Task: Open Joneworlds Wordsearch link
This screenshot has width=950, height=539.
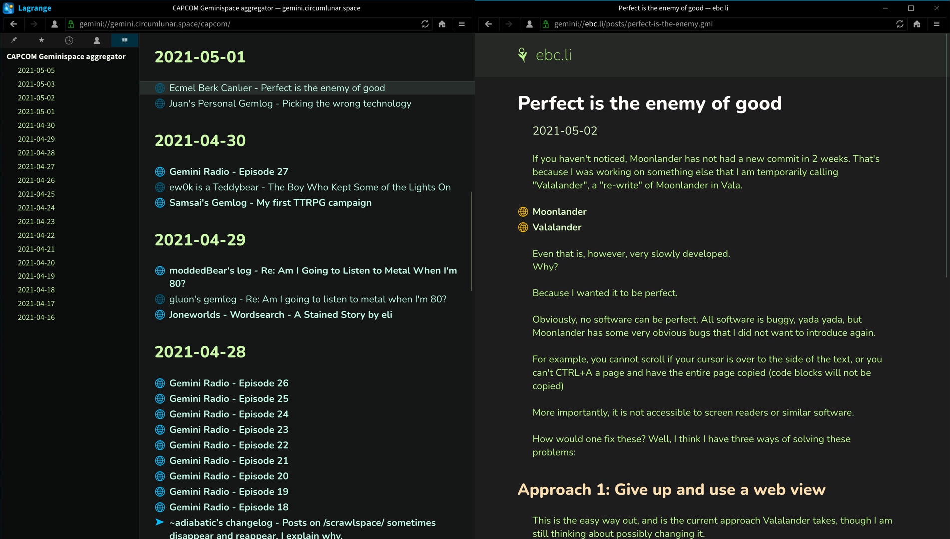Action: [x=281, y=315]
